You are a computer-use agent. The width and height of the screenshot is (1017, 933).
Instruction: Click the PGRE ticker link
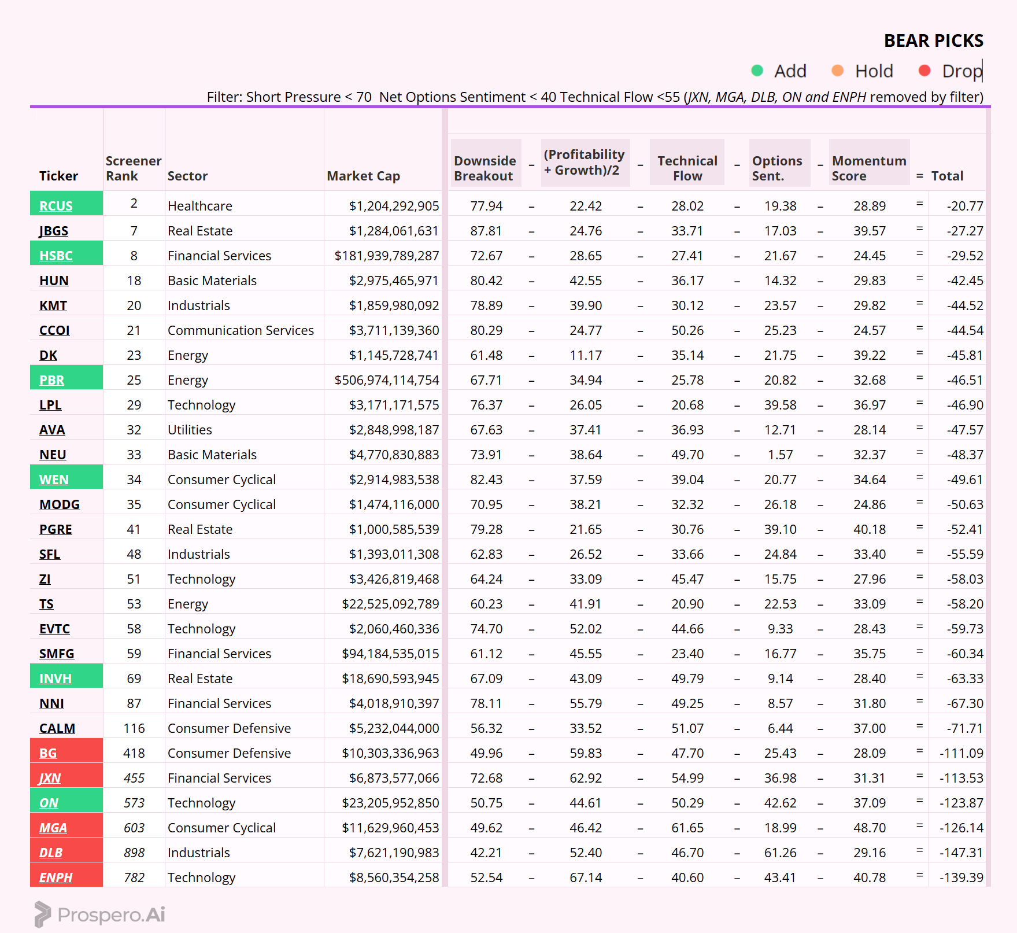[x=56, y=529]
